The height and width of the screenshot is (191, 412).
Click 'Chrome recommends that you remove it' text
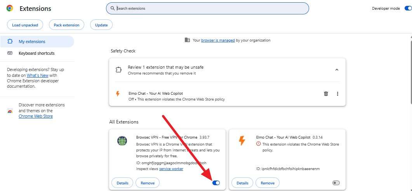[x=162, y=73]
